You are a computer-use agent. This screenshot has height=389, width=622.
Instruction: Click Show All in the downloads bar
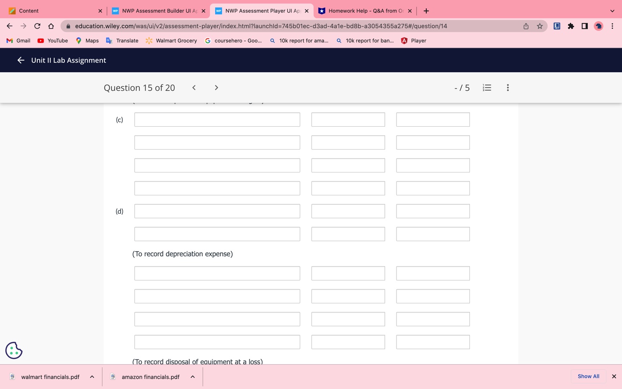pos(588,376)
